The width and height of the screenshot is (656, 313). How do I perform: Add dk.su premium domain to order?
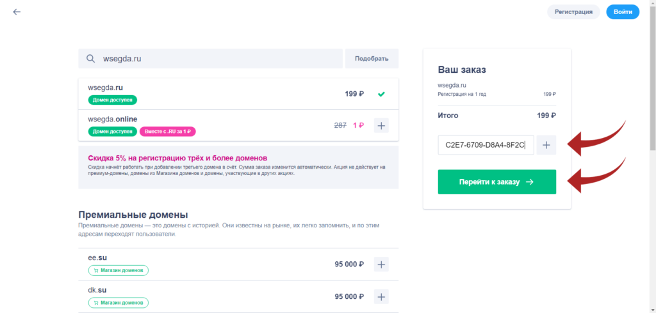click(x=381, y=297)
